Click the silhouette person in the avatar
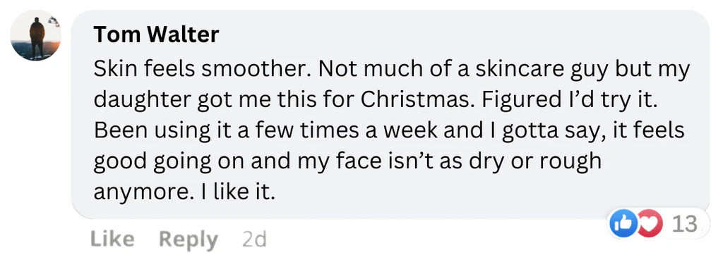This screenshot has height=262, width=723. click(x=37, y=37)
